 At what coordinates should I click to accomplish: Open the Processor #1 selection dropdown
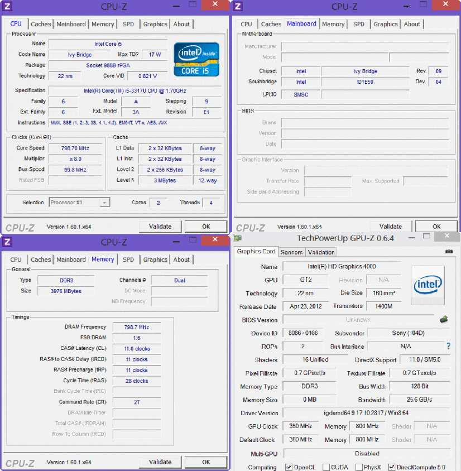(80, 203)
